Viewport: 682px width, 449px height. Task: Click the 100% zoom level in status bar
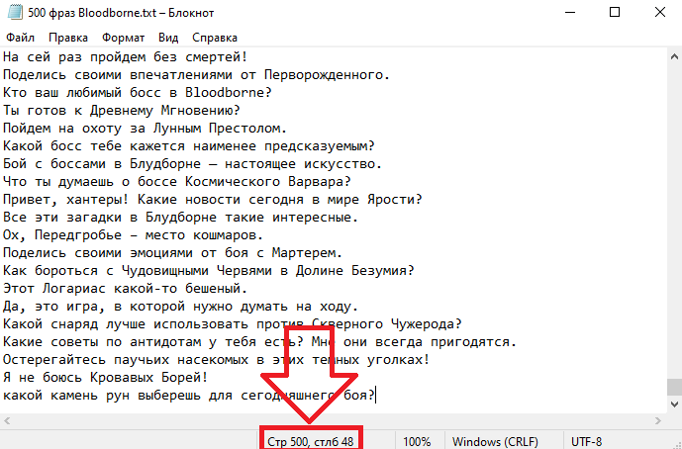416,440
